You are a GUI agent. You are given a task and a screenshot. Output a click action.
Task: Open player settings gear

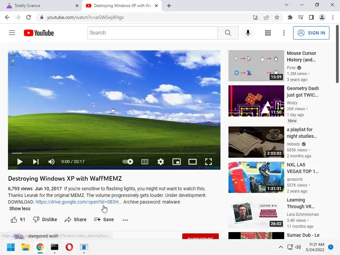pos(160,162)
